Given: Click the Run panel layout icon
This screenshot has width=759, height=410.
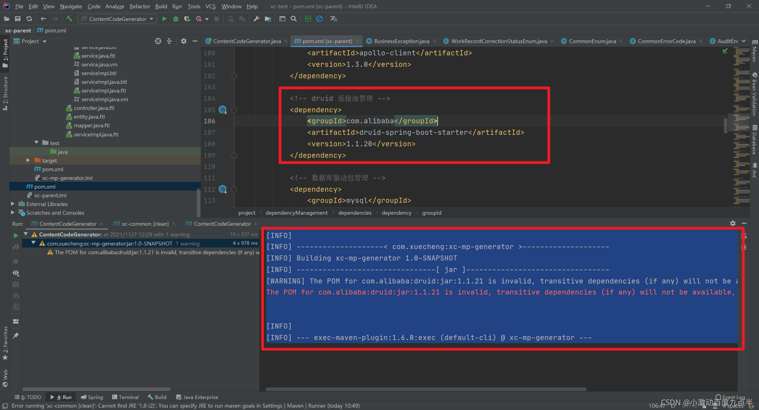Looking at the screenshot, I should point(16,321).
